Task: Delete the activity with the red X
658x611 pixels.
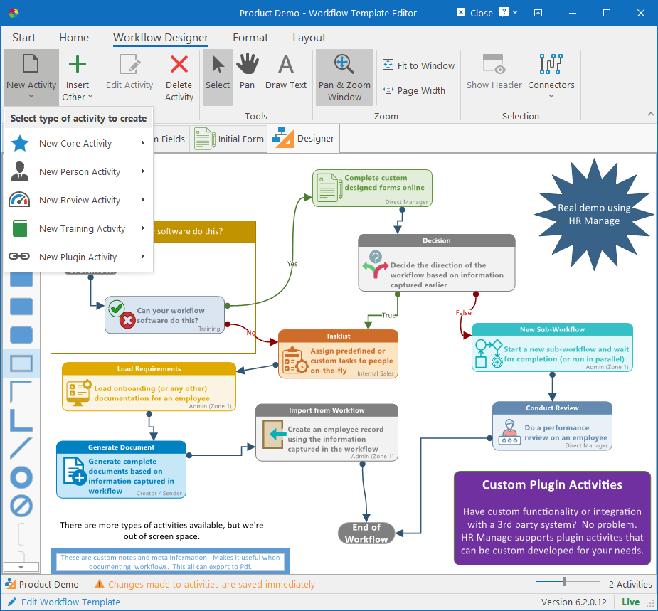Action: tap(179, 78)
